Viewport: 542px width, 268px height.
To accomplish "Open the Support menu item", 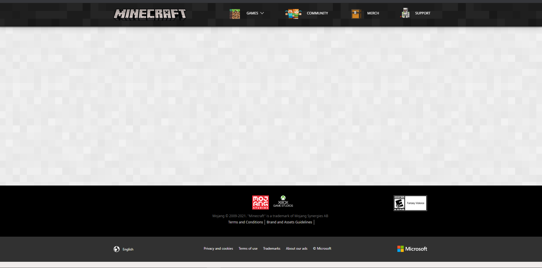I will tap(423, 13).
